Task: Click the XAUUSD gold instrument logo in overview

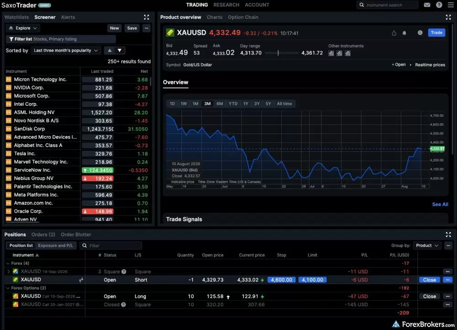Action: 170,32
